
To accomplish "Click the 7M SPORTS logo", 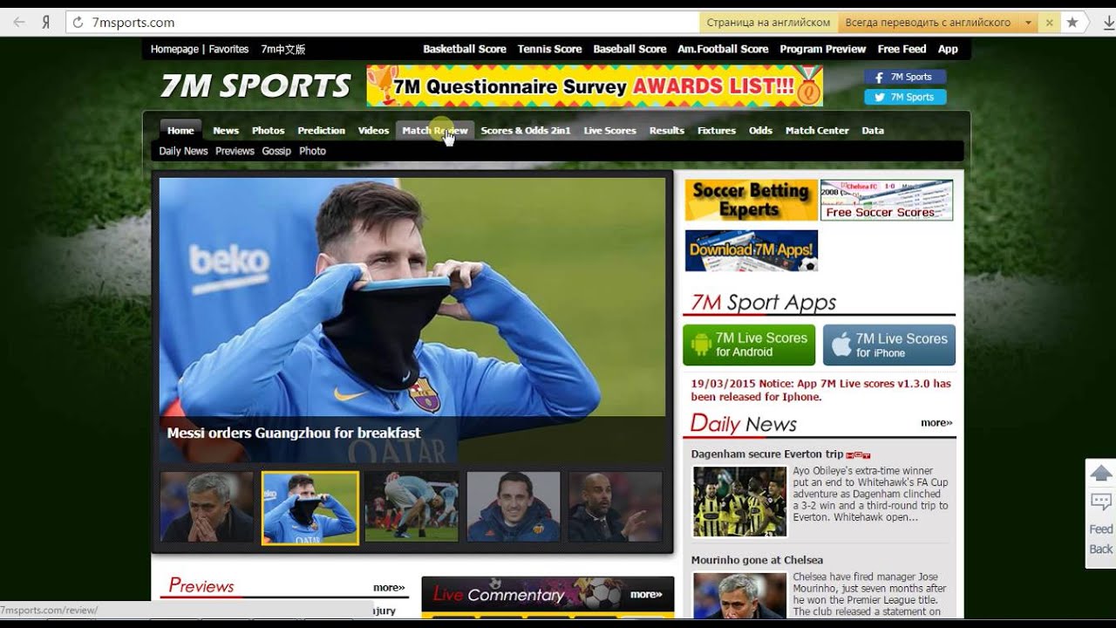I will pyautogui.click(x=255, y=85).
